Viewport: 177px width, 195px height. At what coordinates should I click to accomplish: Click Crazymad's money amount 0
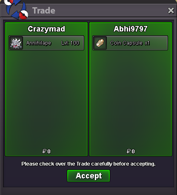(x=49, y=151)
